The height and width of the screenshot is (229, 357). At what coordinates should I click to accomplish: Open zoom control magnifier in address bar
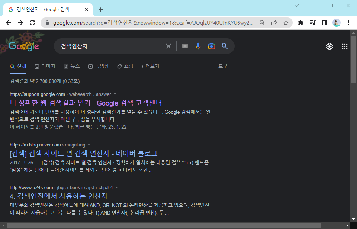tap(262, 23)
